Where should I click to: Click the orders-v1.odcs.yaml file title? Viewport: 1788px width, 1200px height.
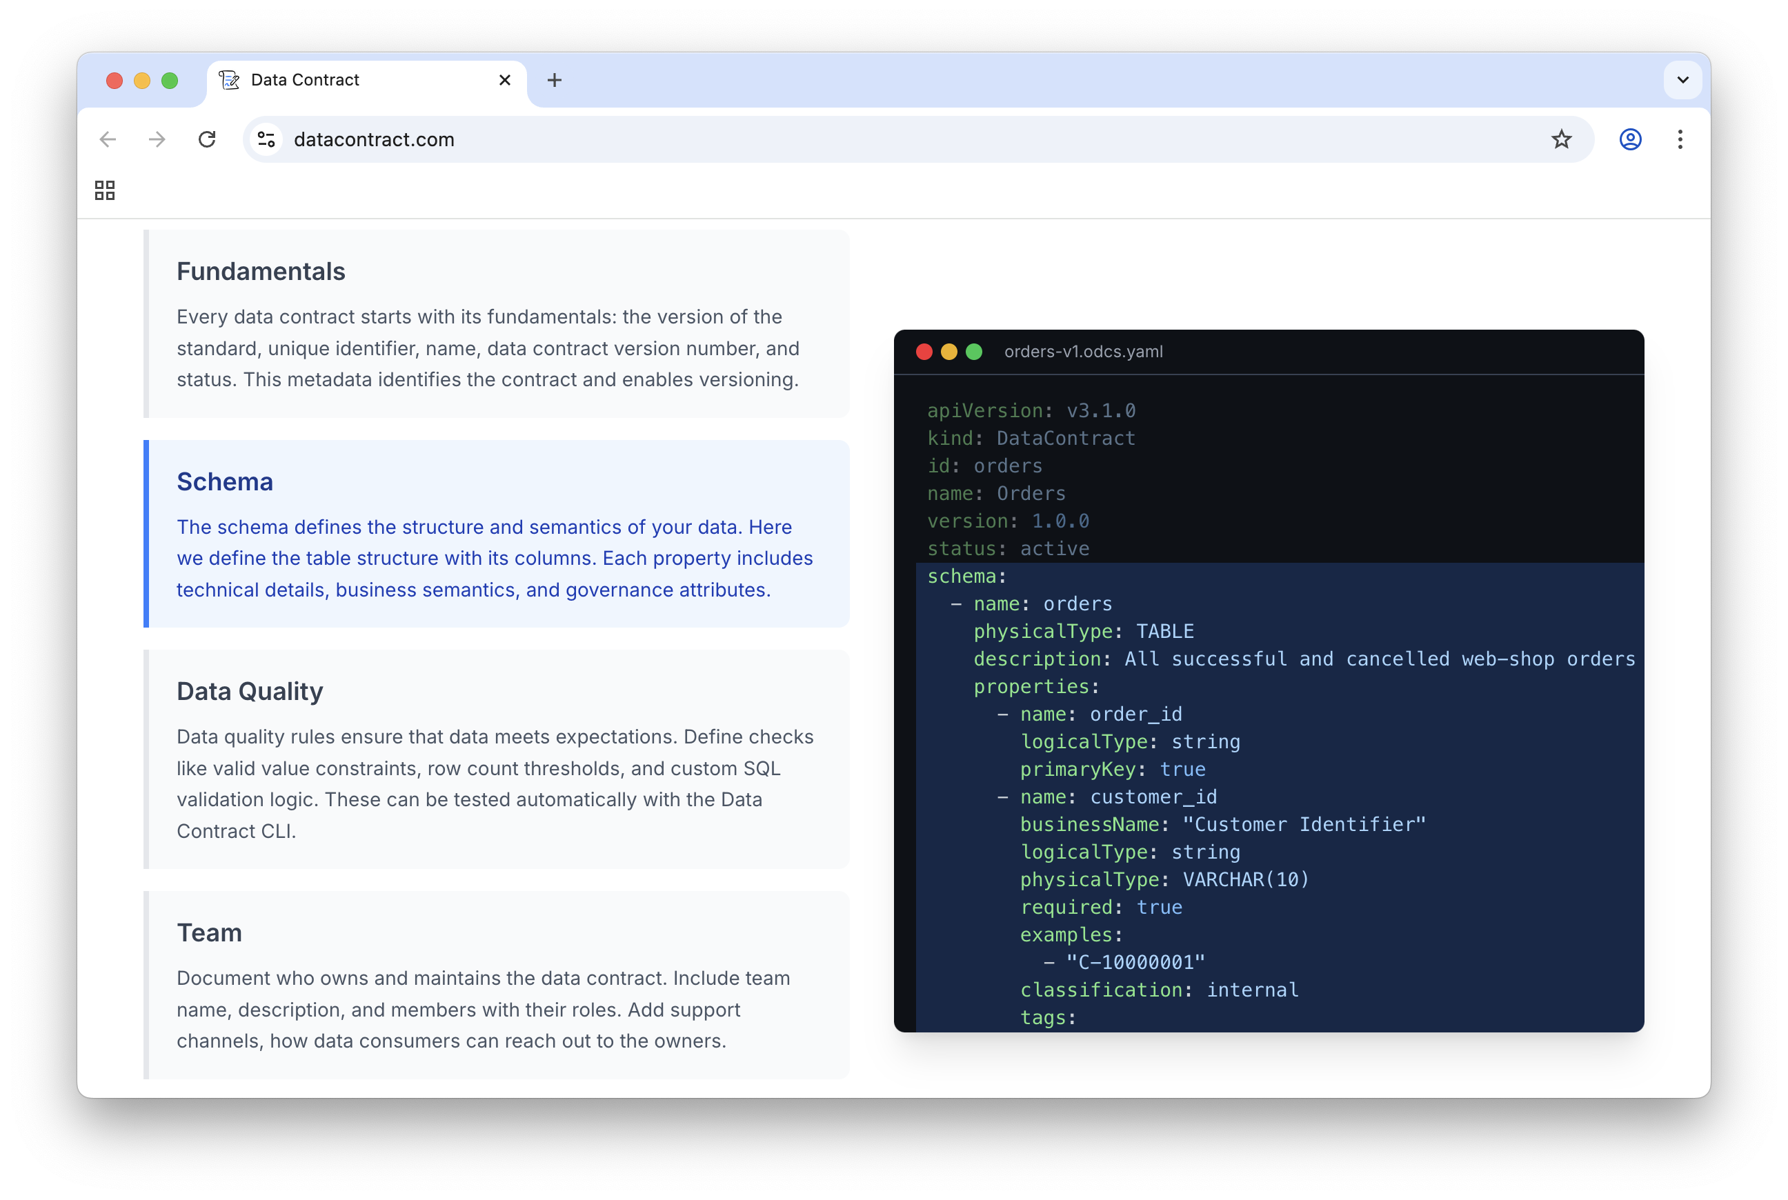coord(1083,351)
